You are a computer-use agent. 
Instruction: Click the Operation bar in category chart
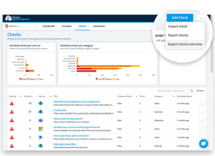point(108,66)
